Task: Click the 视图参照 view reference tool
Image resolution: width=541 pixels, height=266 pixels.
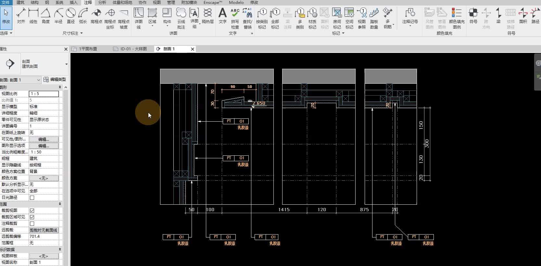Action: pyautogui.click(x=362, y=18)
